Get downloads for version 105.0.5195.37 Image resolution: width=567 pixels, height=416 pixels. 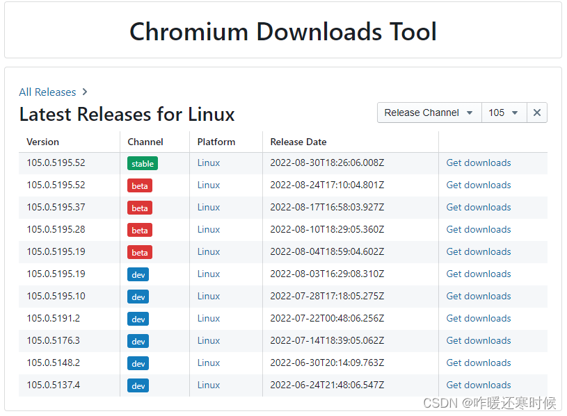pos(479,207)
